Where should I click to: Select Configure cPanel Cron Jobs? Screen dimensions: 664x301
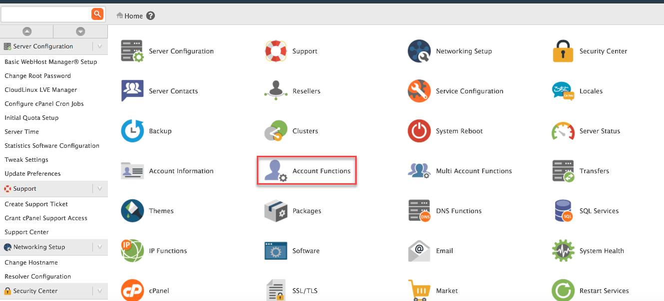44,104
